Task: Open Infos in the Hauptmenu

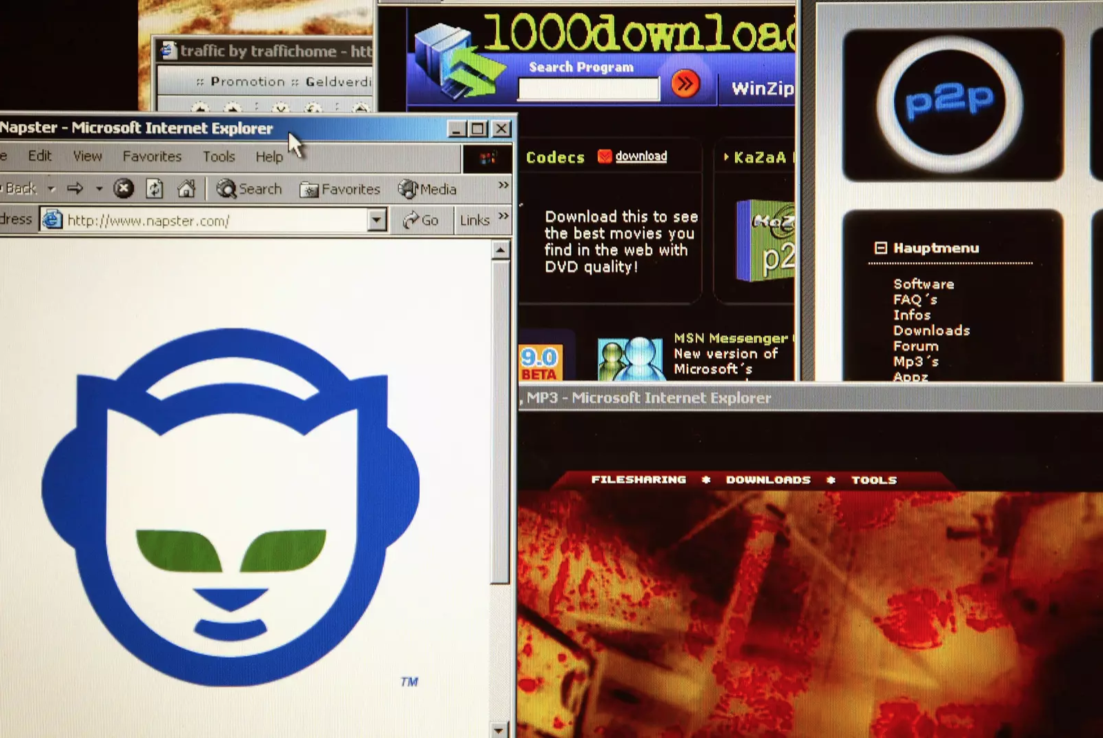Action: [x=912, y=315]
